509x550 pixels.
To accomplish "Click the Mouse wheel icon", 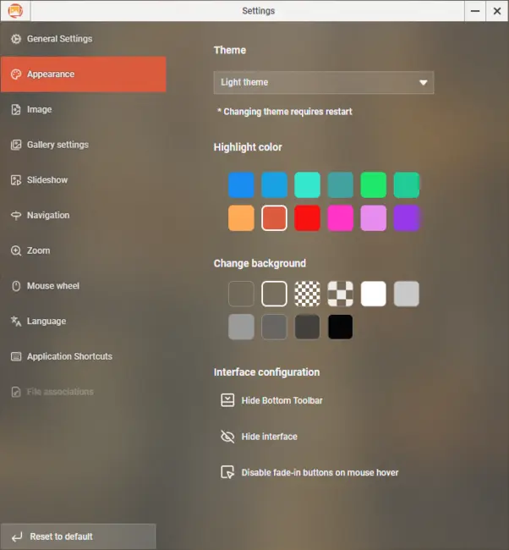I will click(15, 286).
